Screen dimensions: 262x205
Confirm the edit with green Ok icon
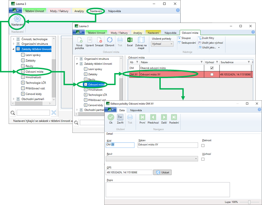111,117
